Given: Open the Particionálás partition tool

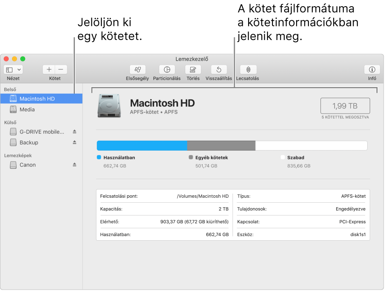Looking at the screenshot, I should [167, 70].
